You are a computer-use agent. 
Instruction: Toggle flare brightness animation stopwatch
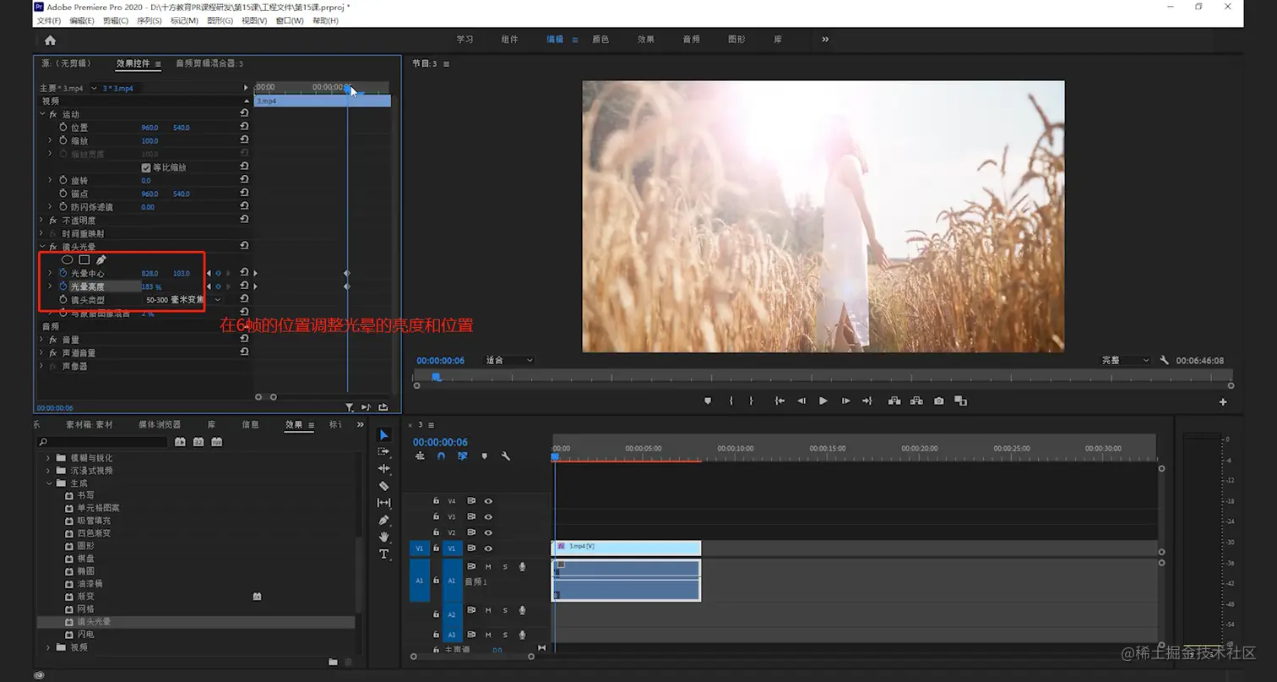pyautogui.click(x=62, y=286)
